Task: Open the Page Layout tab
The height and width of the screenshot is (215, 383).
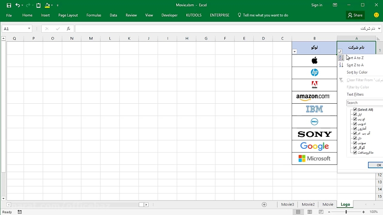Action: [x=68, y=15]
